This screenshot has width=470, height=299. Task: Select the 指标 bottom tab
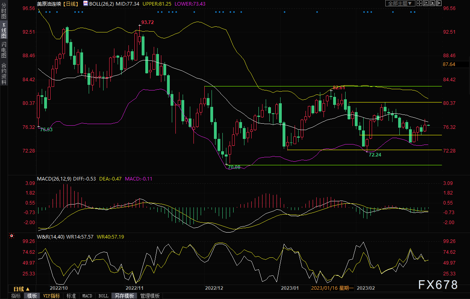pos(16,296)
